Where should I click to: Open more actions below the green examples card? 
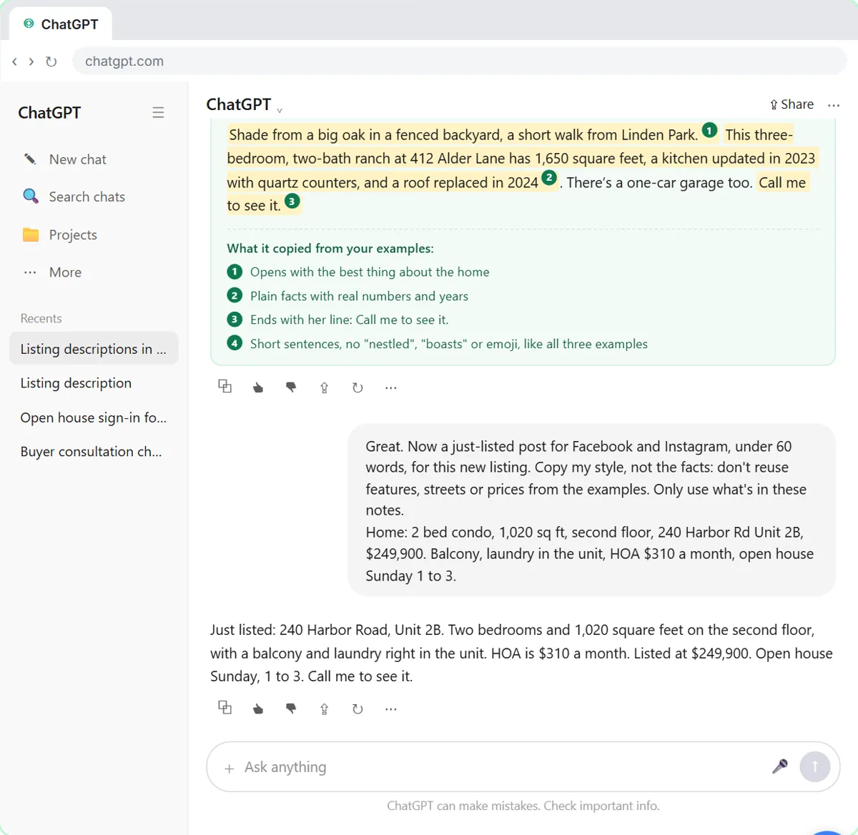(x=390, y=387)
